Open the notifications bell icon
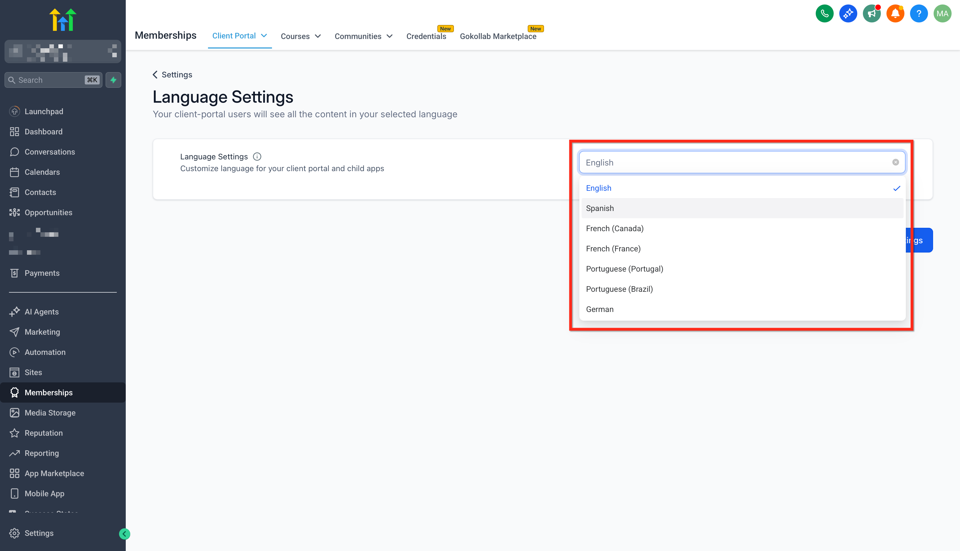 (895, 14)
